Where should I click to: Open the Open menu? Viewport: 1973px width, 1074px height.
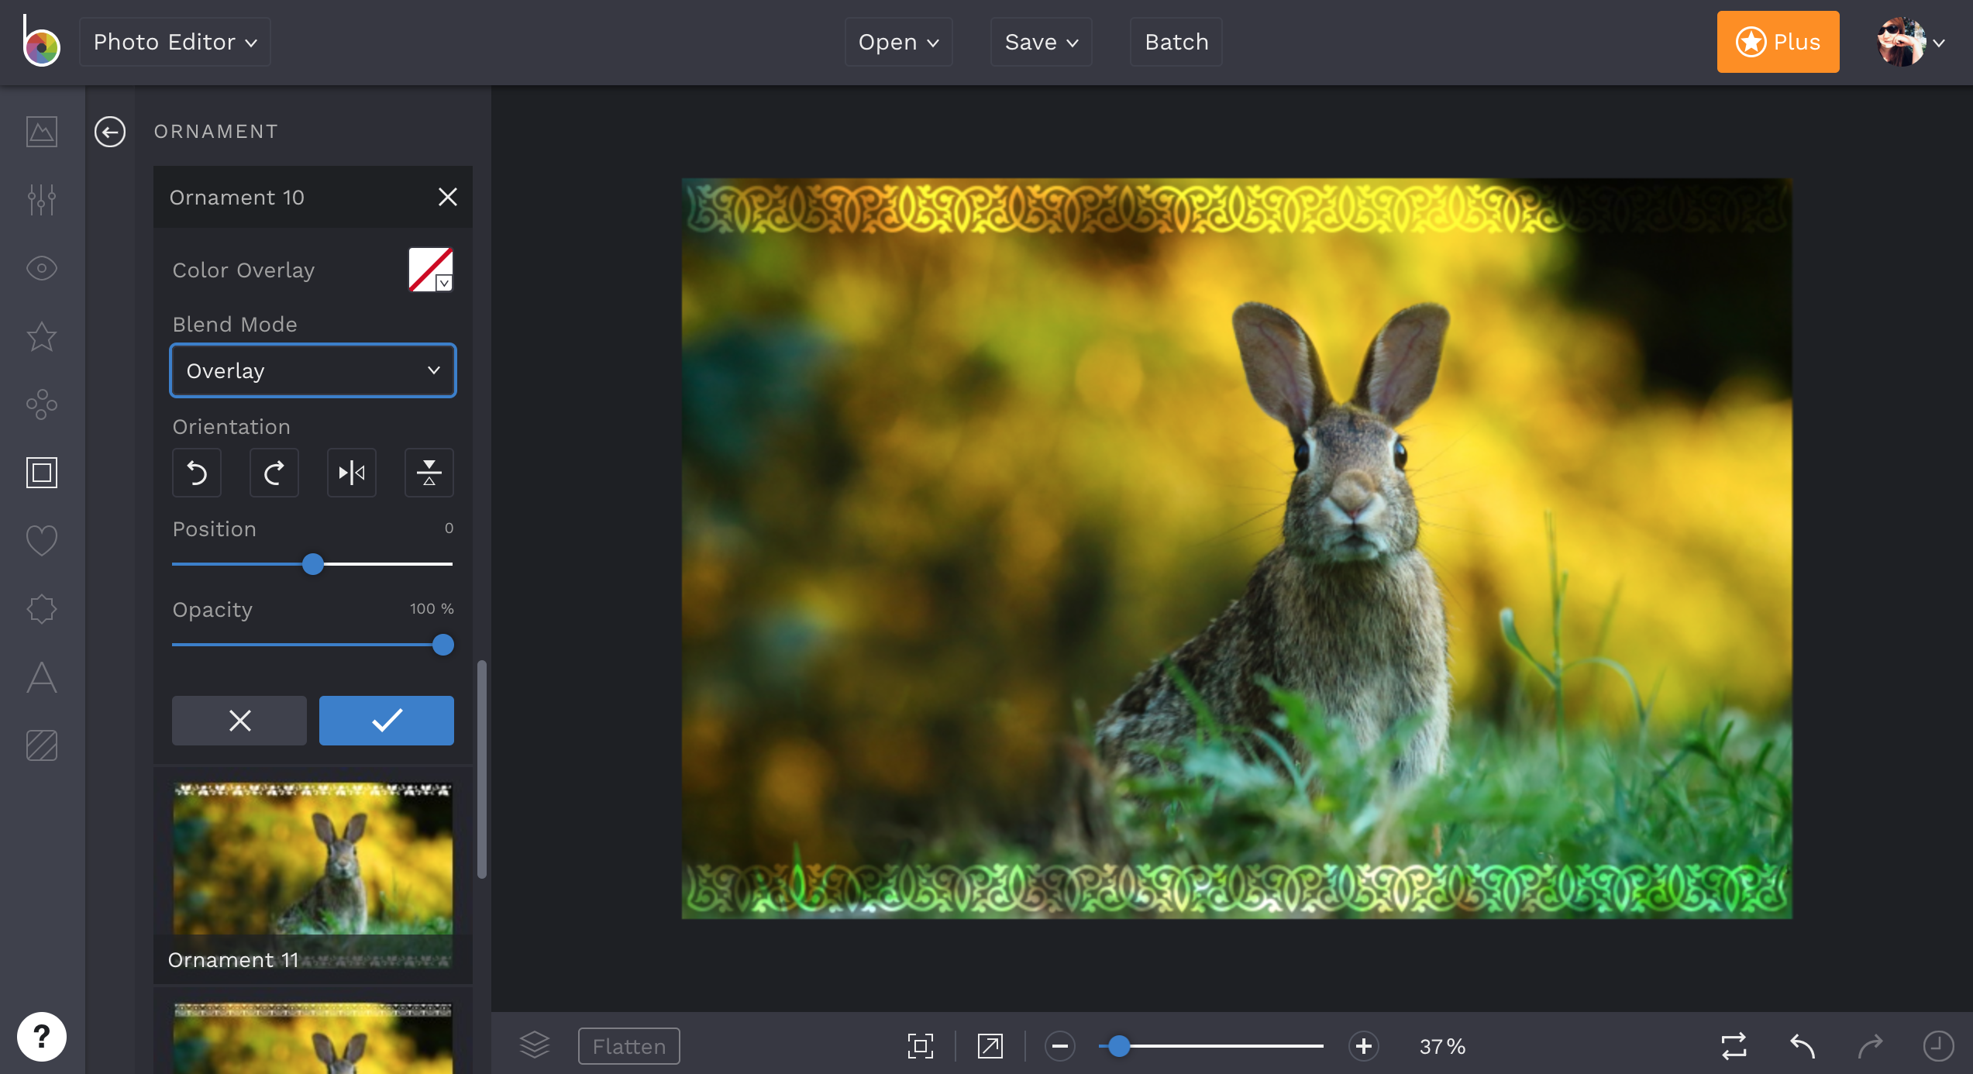pos(899,42)
